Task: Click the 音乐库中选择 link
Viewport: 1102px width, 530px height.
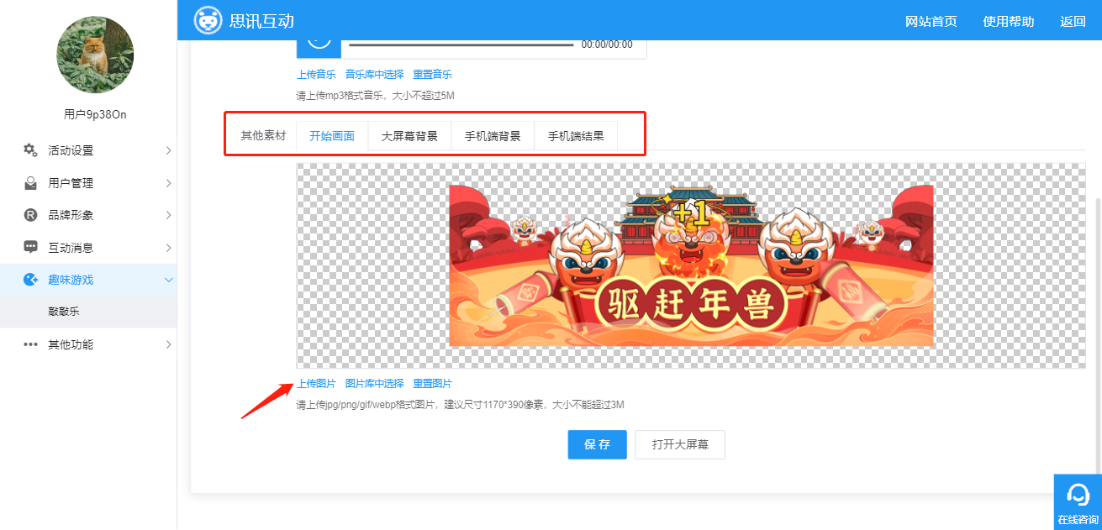Action: 374,75
